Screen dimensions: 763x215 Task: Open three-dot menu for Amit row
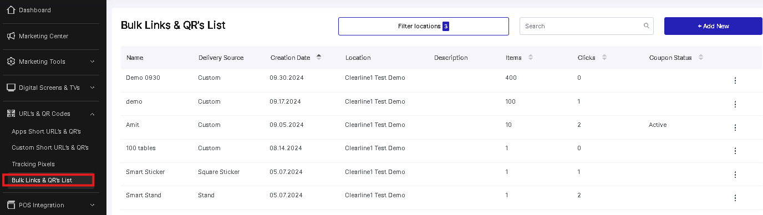pos(735,127)
